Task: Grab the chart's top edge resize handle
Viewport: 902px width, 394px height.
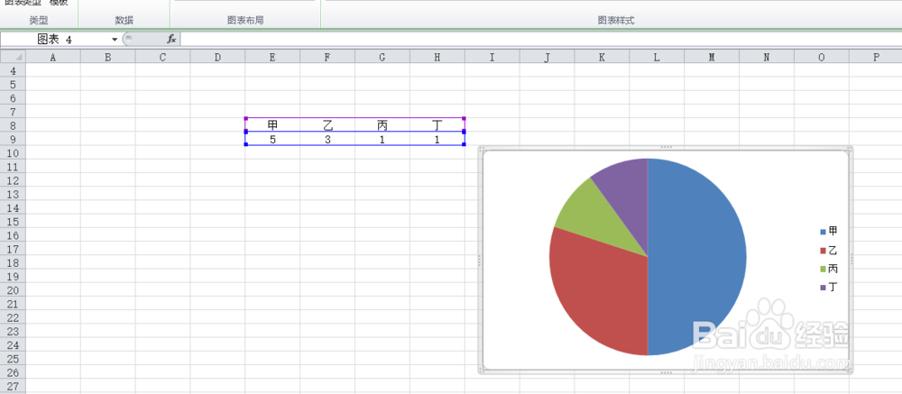Action: (x=667, y=147)
